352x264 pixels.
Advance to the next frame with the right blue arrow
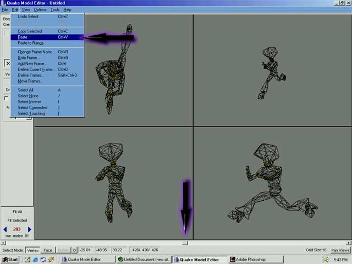[x=30, y=229]
